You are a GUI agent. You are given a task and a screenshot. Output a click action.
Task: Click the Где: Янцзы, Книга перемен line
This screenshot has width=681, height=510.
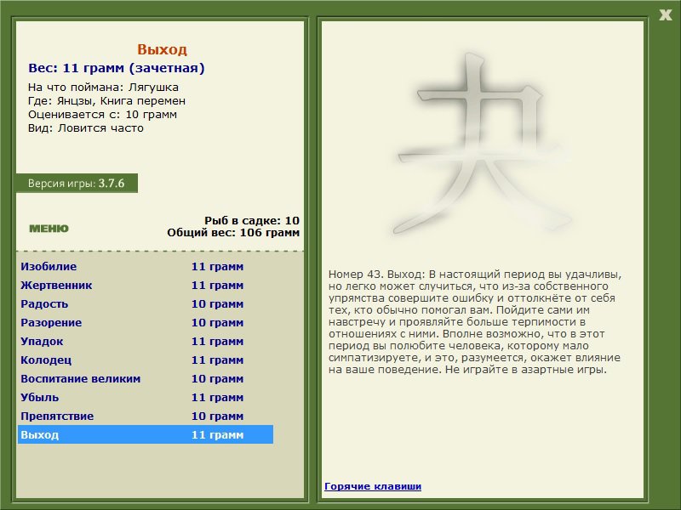pos(107,101)
